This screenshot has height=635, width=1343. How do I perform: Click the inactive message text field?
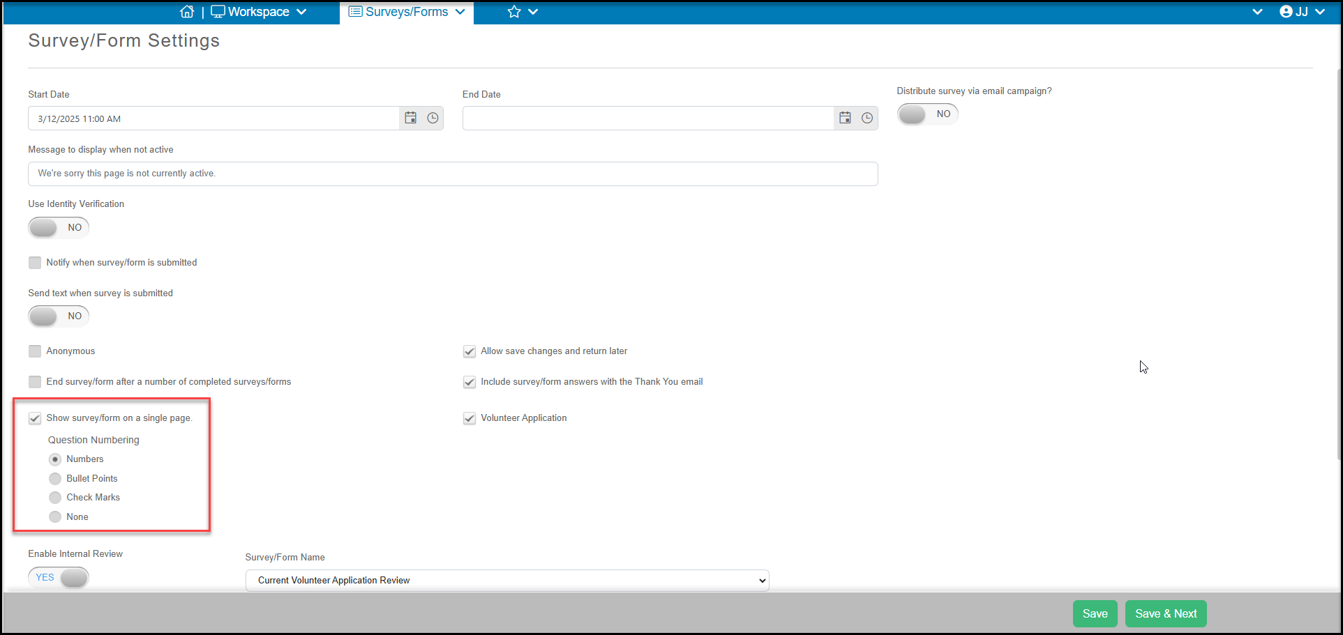coord(453,174)
